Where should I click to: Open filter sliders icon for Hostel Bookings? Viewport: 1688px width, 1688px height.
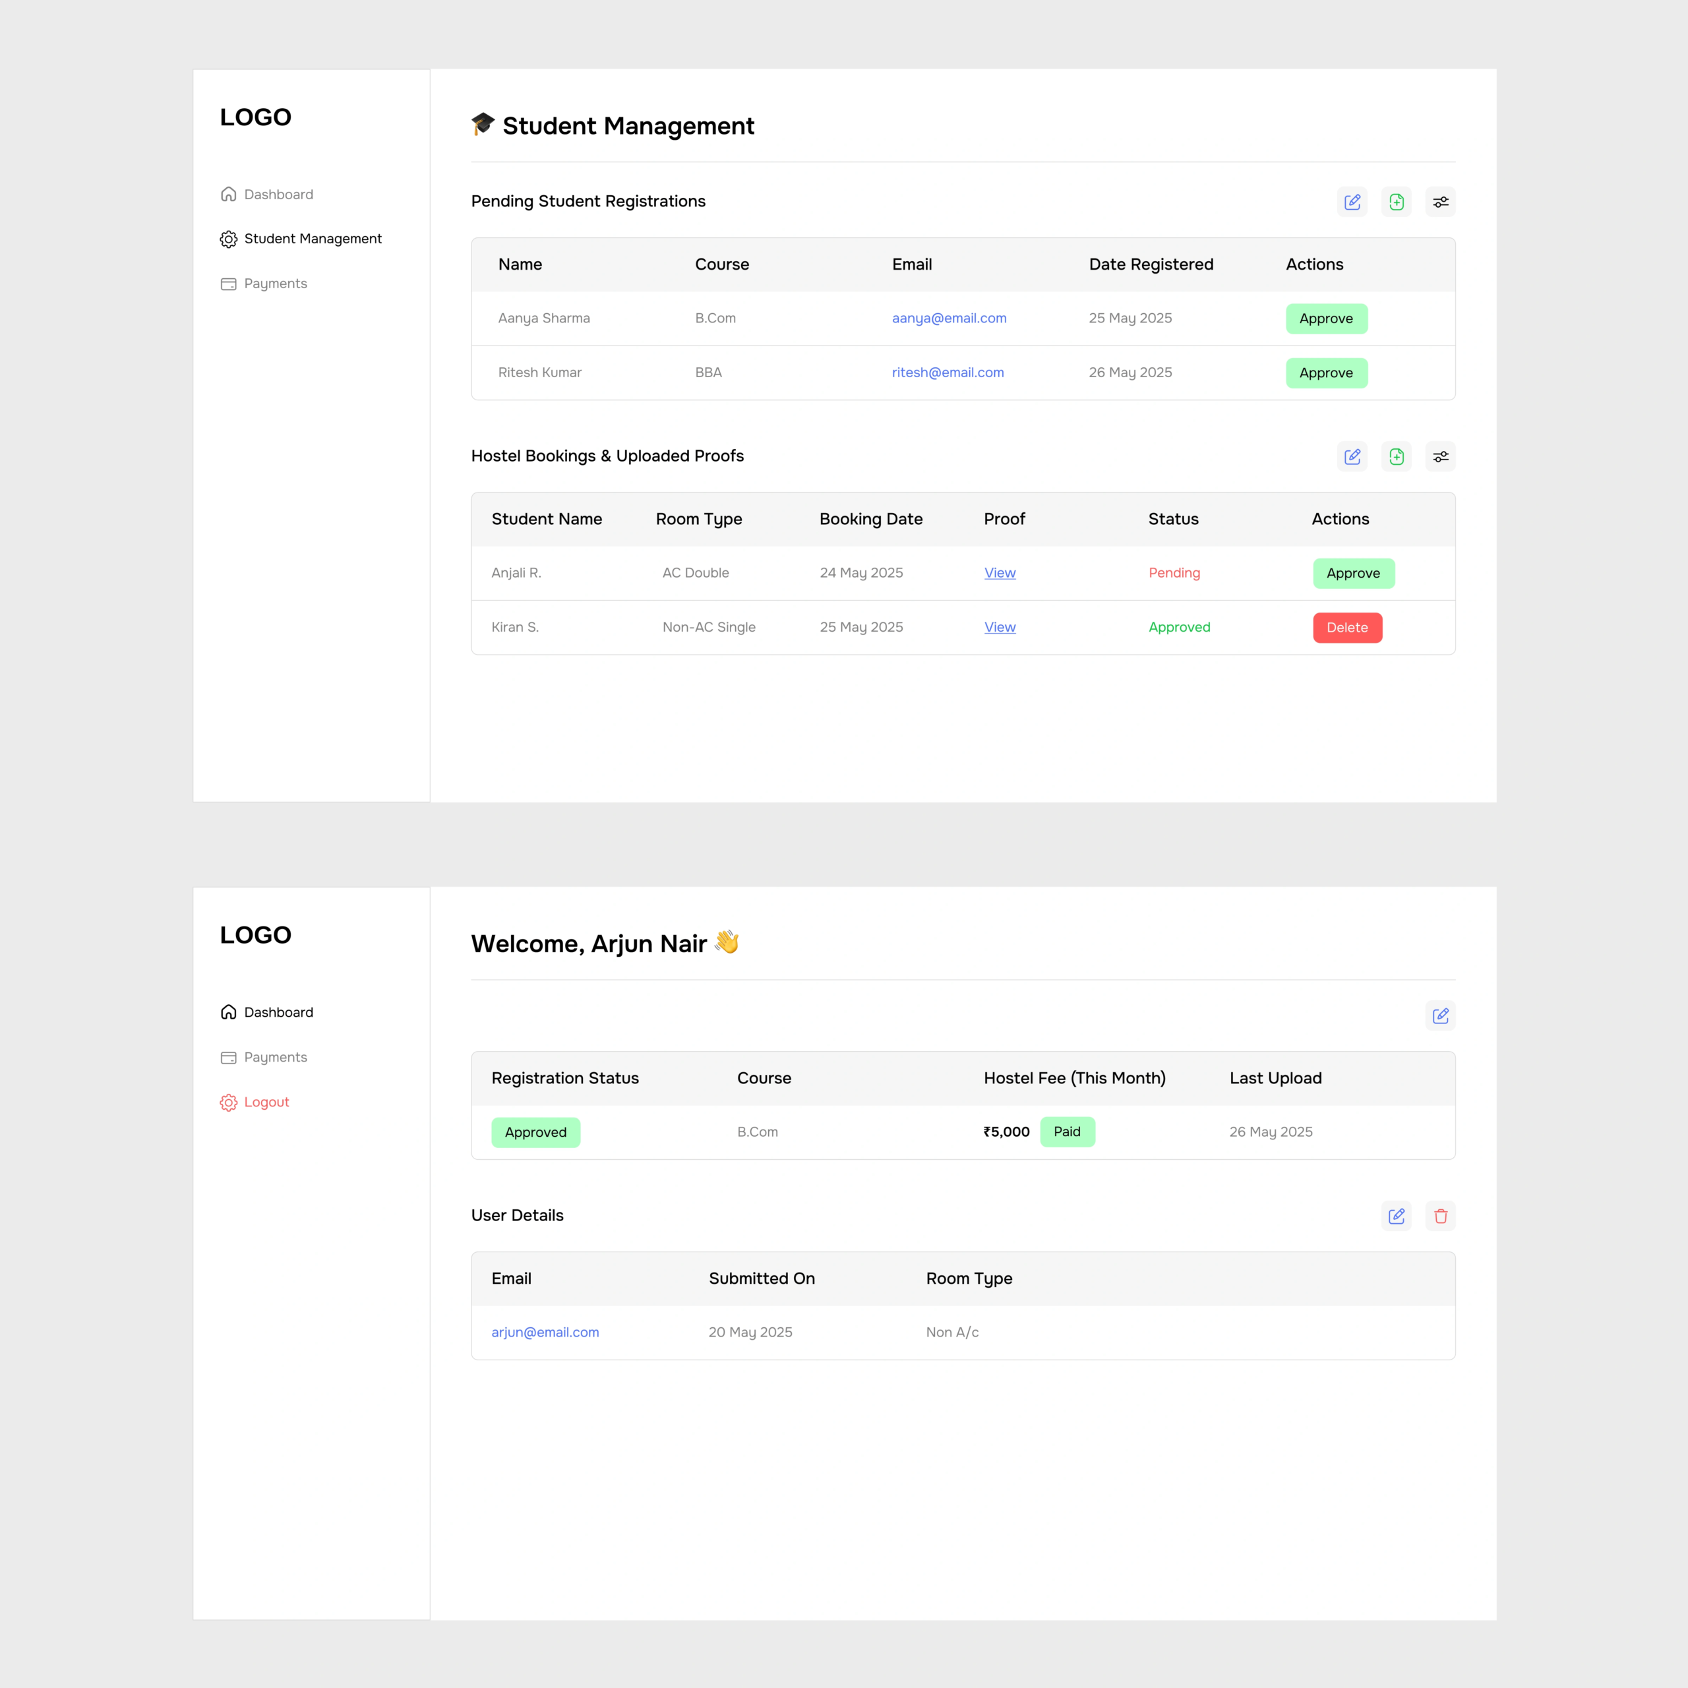coord(1440,456)
